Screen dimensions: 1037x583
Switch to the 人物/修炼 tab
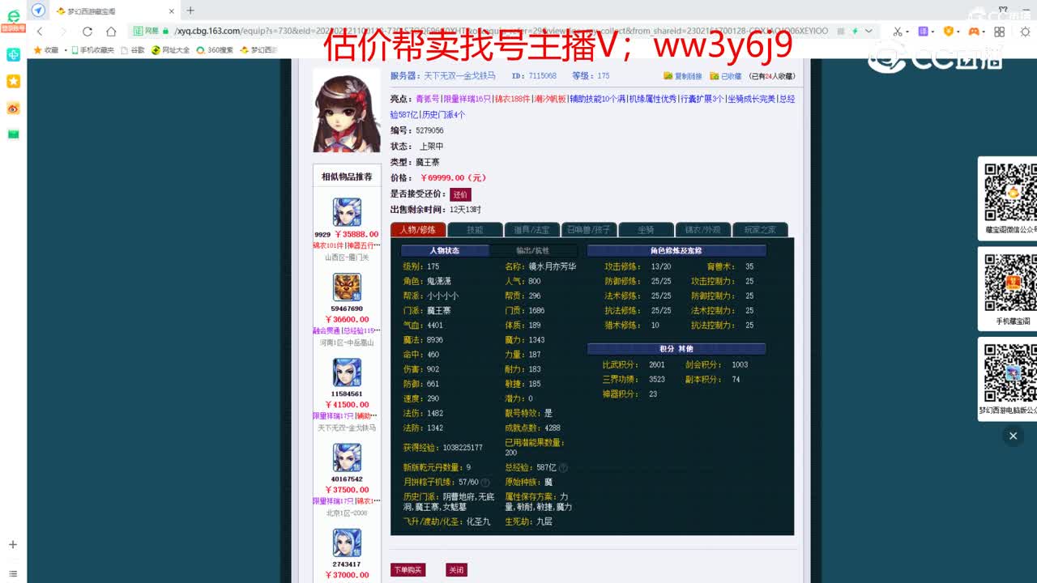tap(417, 230)
